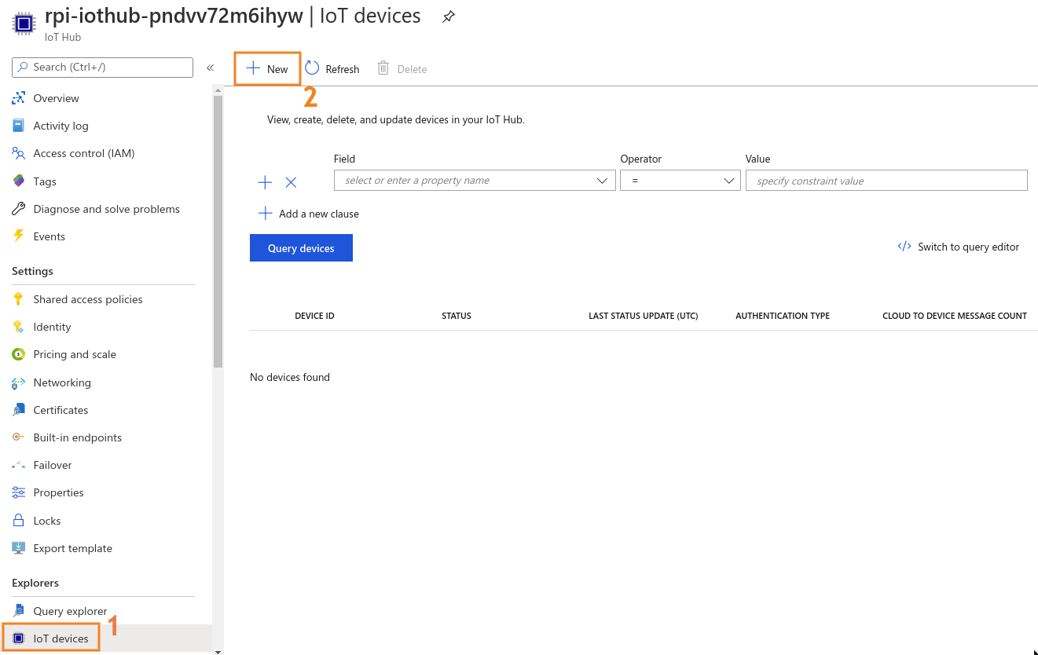The height and width of the screenshot is (655, 1038).
Task: Click the Failover icon
Action: 19,465
